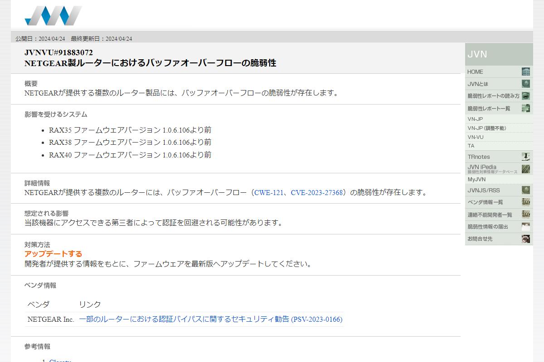Screen dimensions: 544x362
Task: Open the JVNとは menu item
Action: click(499, 84)
